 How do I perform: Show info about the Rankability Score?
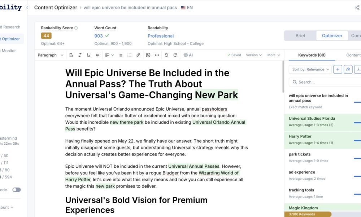76,28
